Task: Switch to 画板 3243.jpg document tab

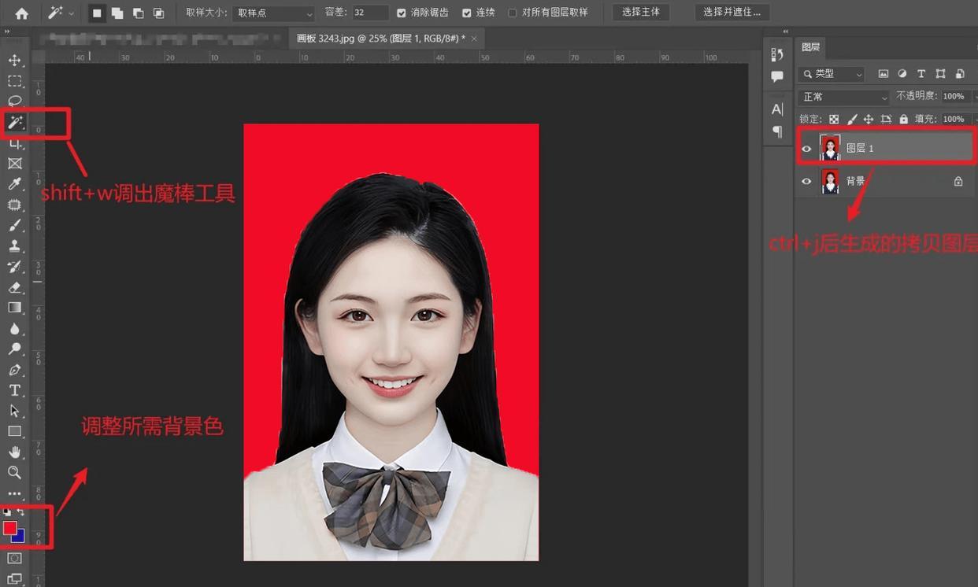Action: [380, 38]
